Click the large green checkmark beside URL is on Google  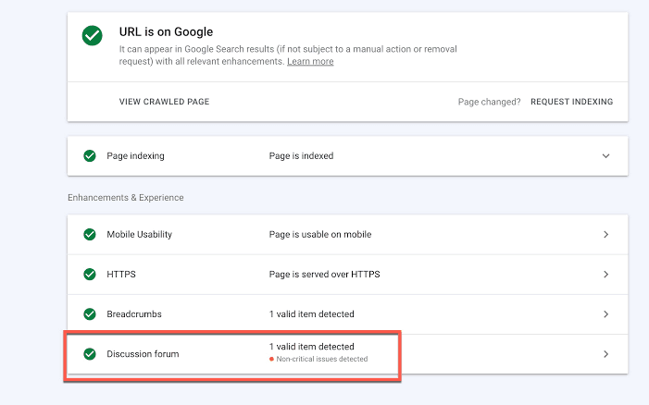pos(92,36)
